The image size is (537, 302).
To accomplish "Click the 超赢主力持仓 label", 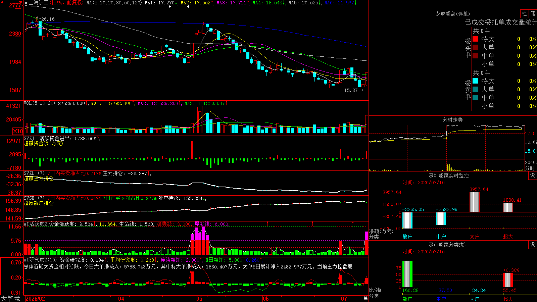I will [39, 178].
